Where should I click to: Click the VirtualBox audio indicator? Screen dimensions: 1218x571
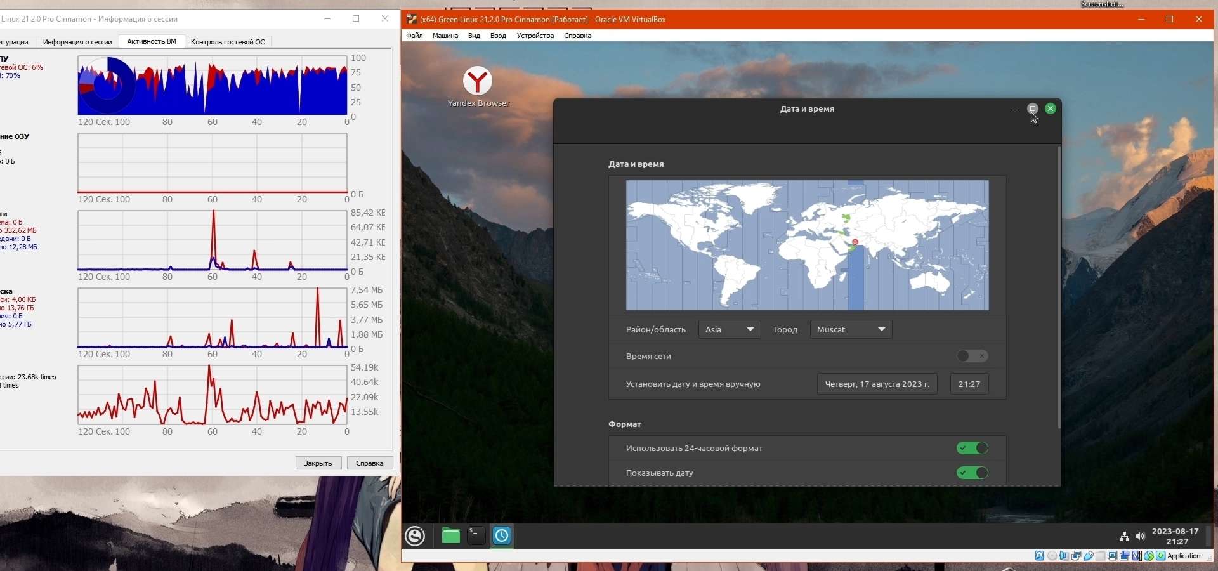click(x=1064, y=556)
